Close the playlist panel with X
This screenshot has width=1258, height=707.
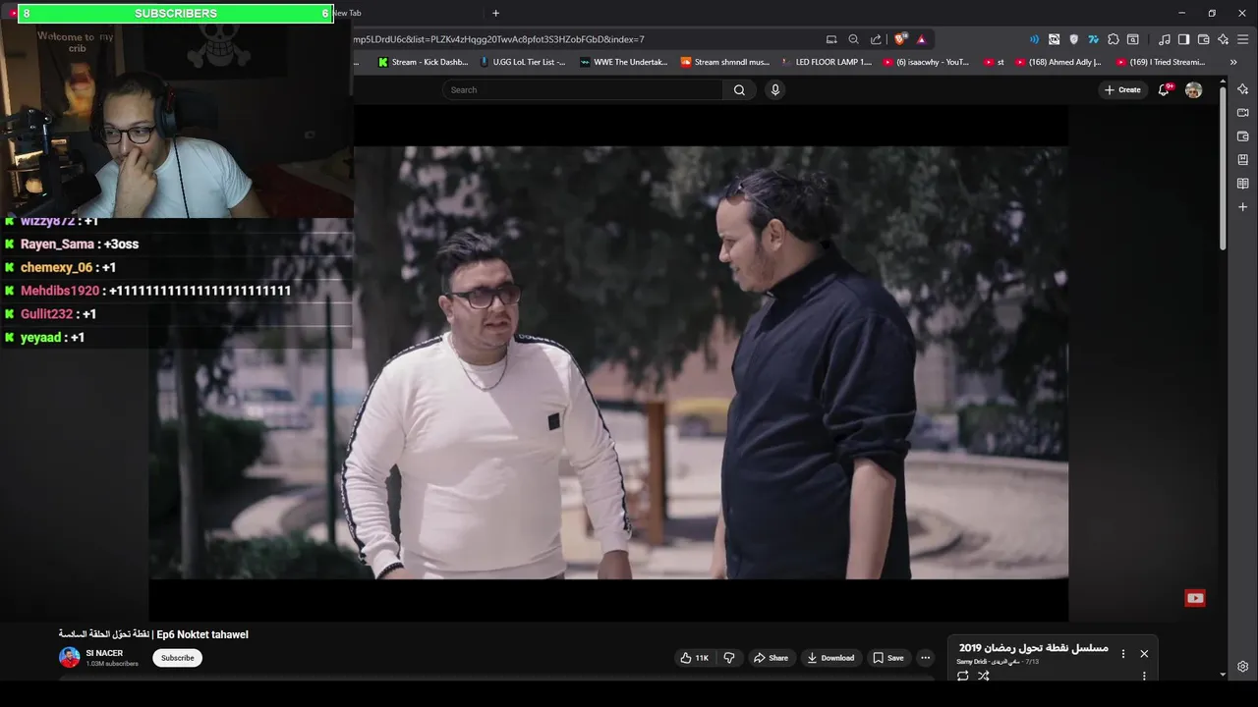[x=1144, y=653]
